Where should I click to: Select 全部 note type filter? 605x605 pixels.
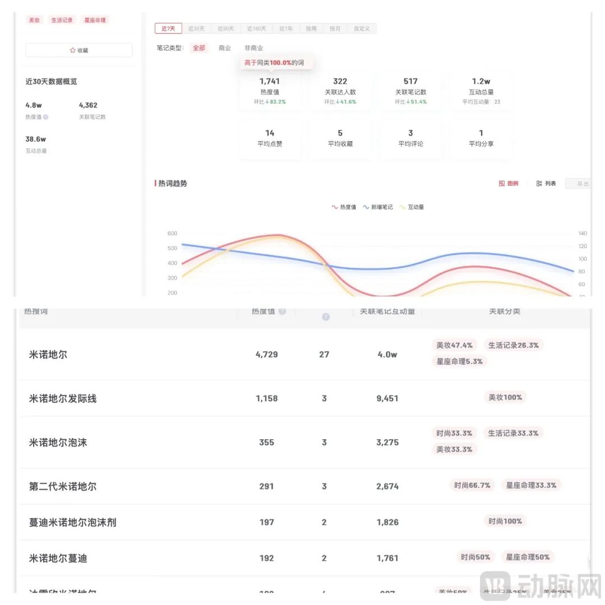(x=199, y=48)
